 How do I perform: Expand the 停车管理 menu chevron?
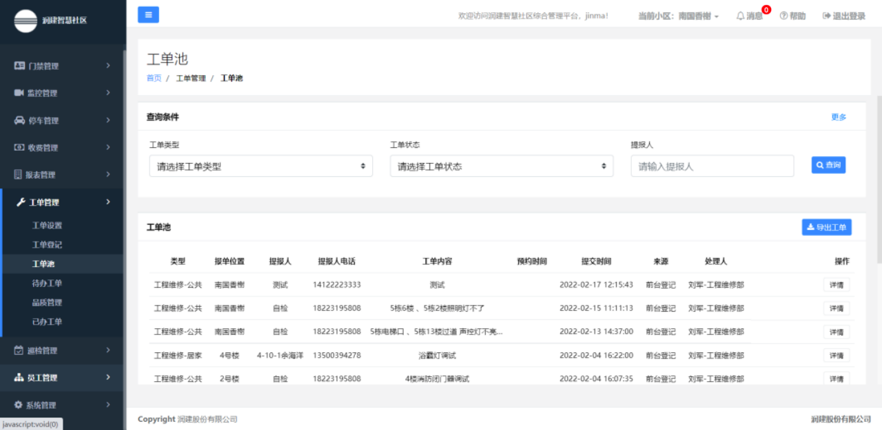[108, 120]
